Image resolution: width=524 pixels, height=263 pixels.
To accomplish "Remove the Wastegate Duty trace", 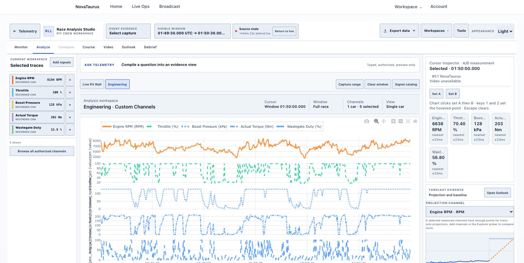I will tap(70, 130).
